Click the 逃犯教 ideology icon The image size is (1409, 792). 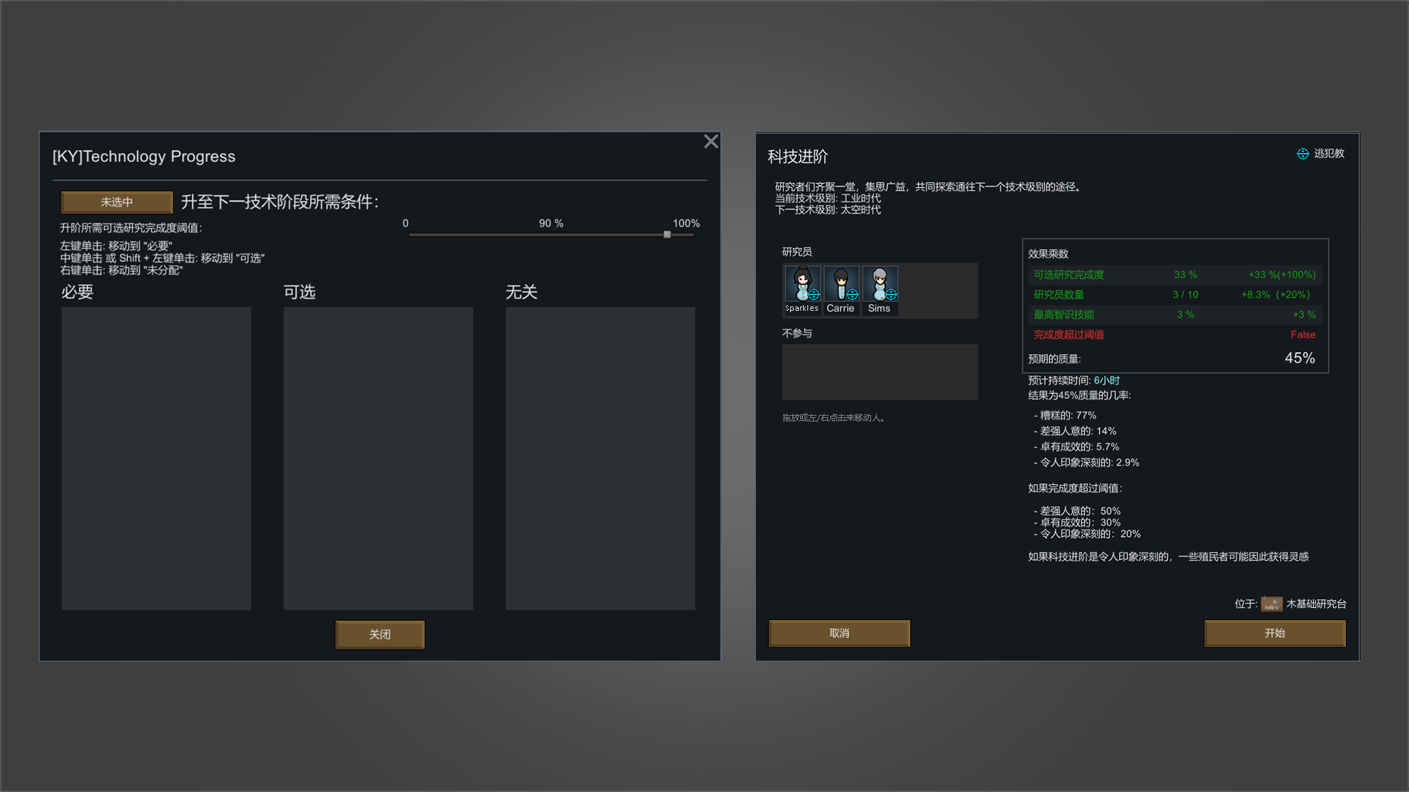click(1303, 153)
